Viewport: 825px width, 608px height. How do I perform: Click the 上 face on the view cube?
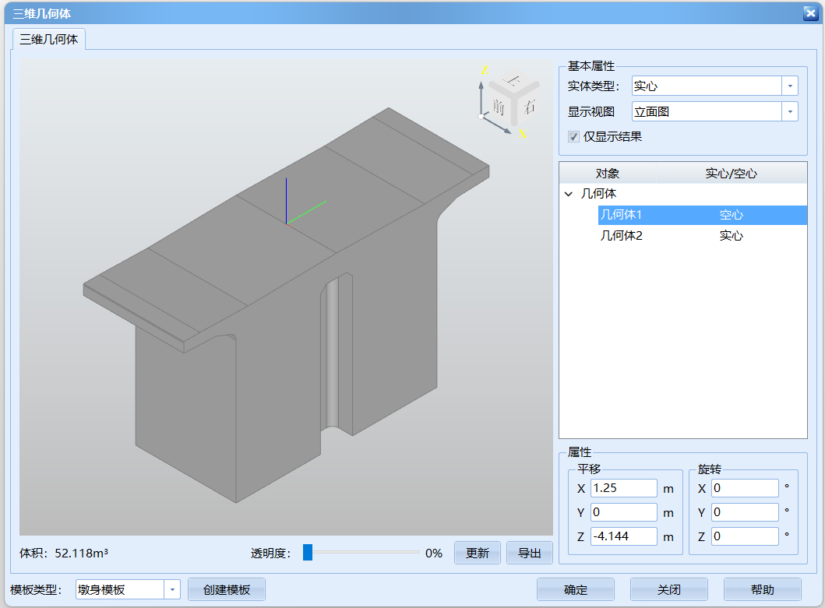click(513, 80)
